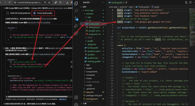The image size is (195, 106).
Task: Copy the google-services id line in module block
Action: point(72,66)
